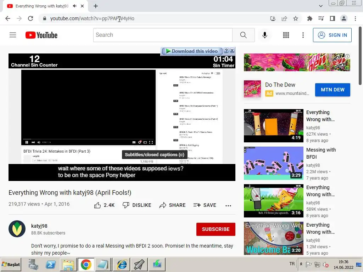Open the Messing with BFDI title link
Viewport: 363px width, 272px height.
pyautogui.click(x=321, y=153)
